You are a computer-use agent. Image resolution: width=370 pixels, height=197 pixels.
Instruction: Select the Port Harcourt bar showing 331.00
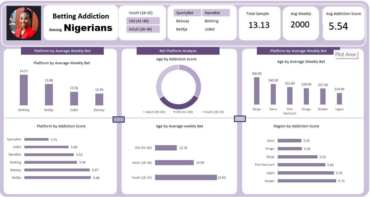click(290, 96)
